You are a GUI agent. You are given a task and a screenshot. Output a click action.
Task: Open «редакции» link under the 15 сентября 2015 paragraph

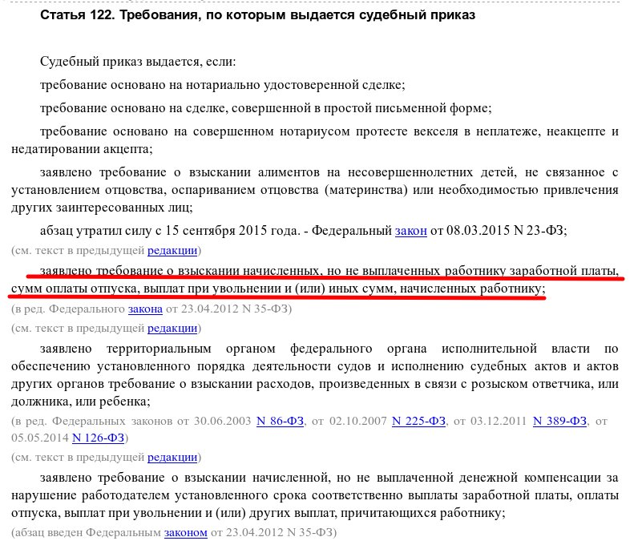click(172, 250)
